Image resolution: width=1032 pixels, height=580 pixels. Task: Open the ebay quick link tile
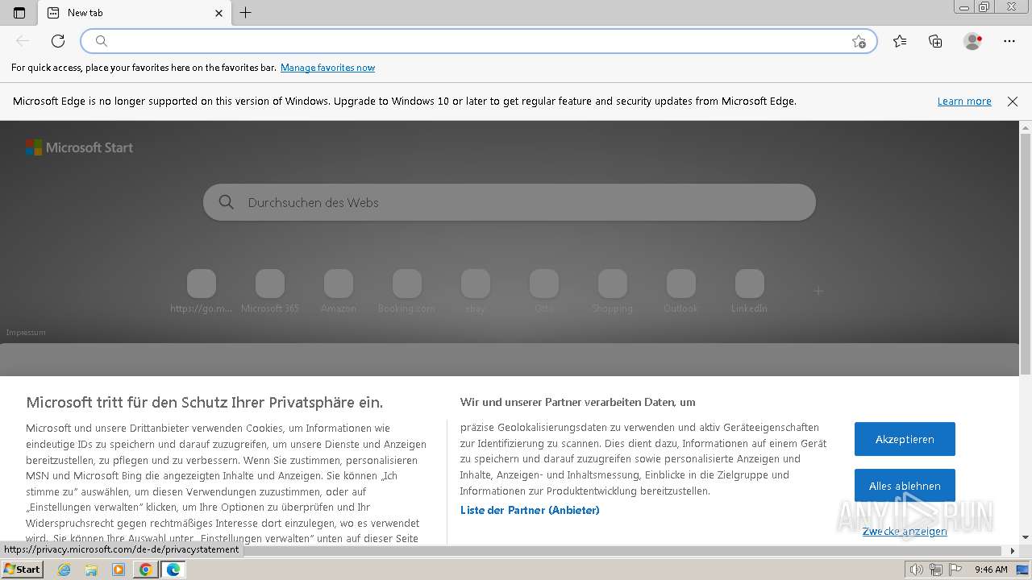[x=476, y=292]
